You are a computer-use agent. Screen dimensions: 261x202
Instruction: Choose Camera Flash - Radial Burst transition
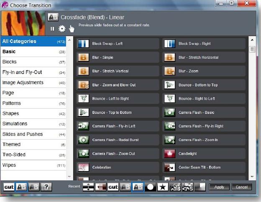click(118, 140)
